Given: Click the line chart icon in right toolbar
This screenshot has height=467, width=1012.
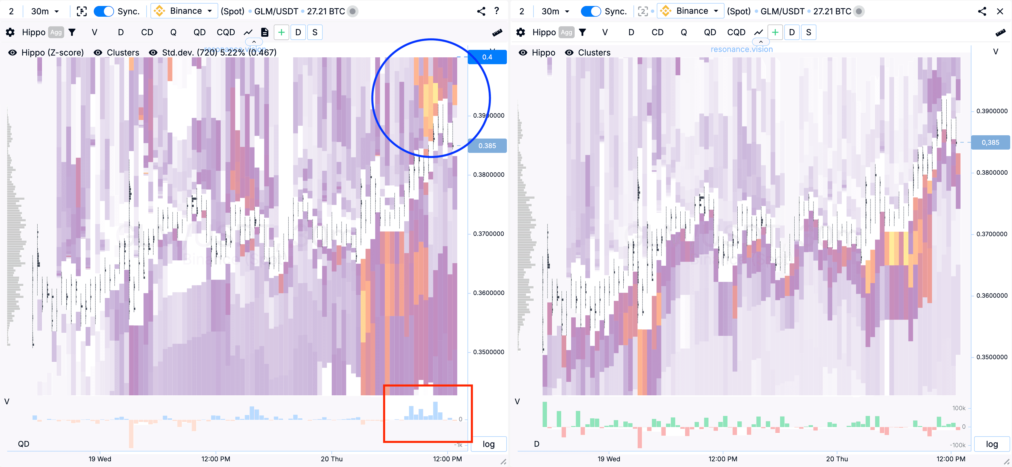Looking at the screenshot, I should pos(758,32).
